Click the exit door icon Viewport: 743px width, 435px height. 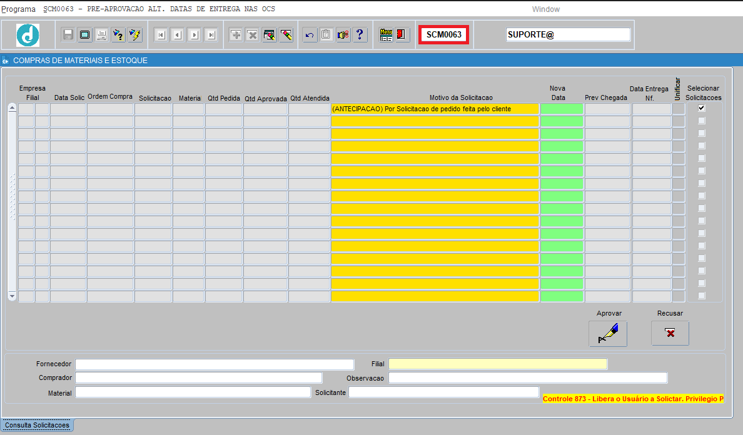(402, 34)
